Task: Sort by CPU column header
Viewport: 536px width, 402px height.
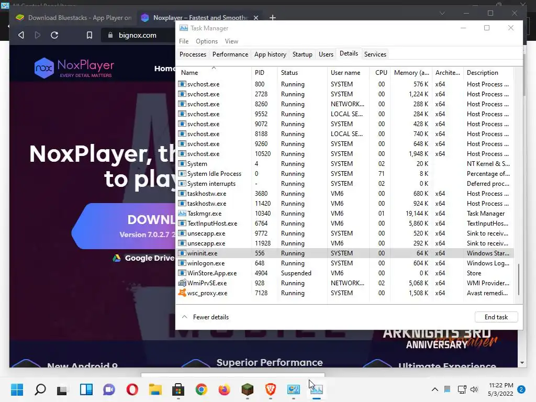Action: (x=380, y=72)
